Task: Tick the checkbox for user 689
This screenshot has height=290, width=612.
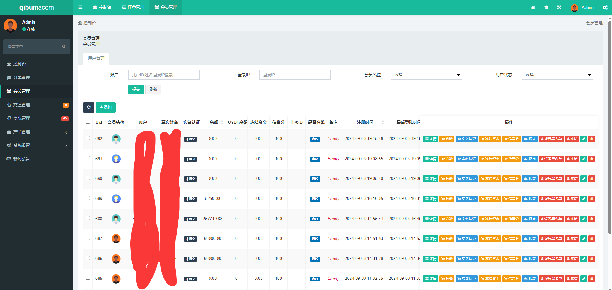Action: (x=88, y=198)
